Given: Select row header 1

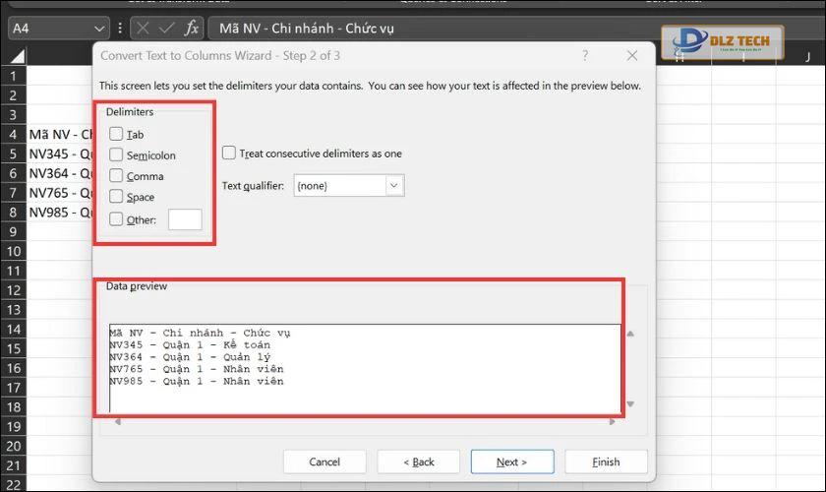Looking at the screenshot, I should click(x=13, y=76).
